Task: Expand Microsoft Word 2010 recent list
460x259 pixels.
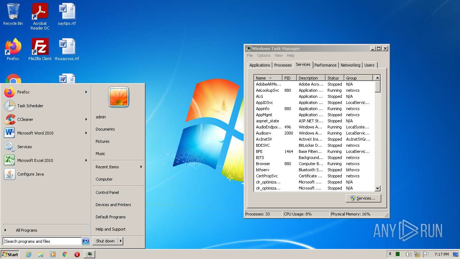Action: [x=86, y=133]
